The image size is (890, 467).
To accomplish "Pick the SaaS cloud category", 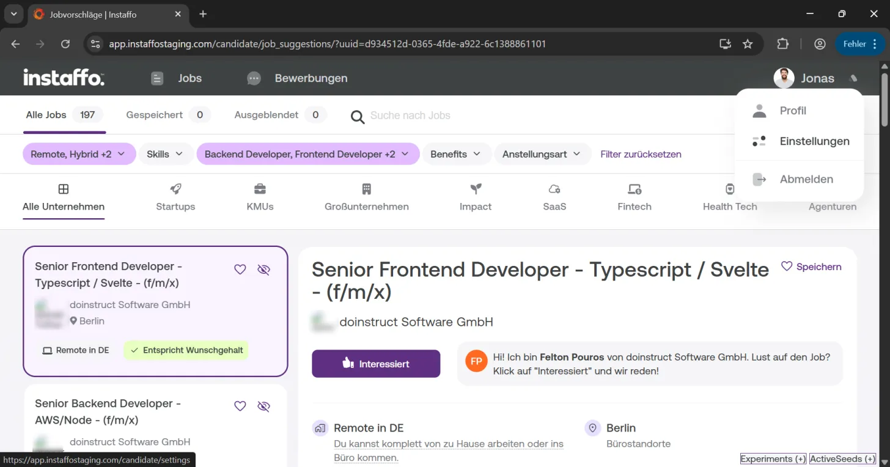I will (x=554, y=197).
